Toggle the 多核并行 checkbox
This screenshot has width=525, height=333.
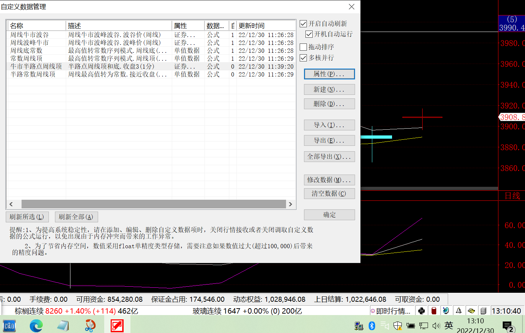[x=304, y=58]
